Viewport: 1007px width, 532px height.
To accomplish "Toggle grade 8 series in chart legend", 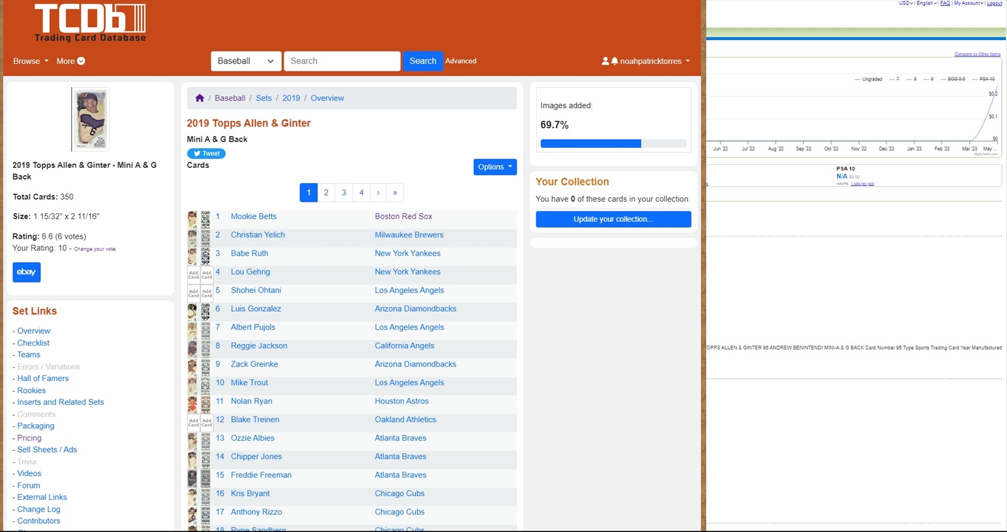I will click(911, 79).
